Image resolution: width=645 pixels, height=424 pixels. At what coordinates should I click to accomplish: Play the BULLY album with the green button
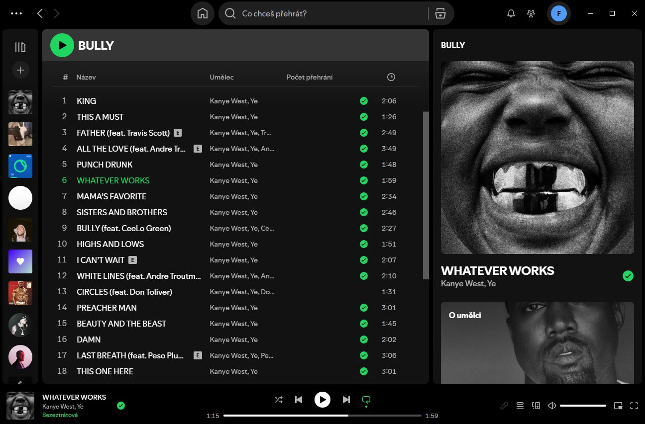[62, 45]
